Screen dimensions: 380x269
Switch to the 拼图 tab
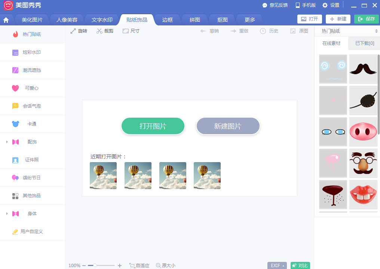[195, 20]
